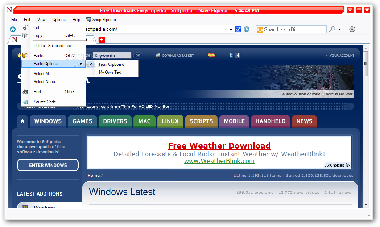This screenshot has width=380, height=227.
Task: Click the Paste clipboard icon
Action: (x=25, y=56)
